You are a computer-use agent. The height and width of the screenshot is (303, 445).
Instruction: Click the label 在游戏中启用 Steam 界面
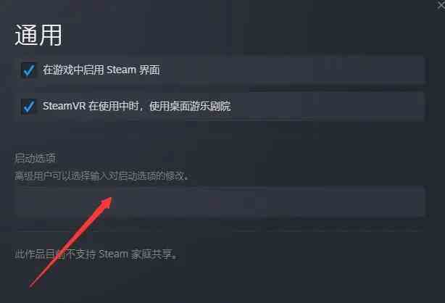coord(101,70)
